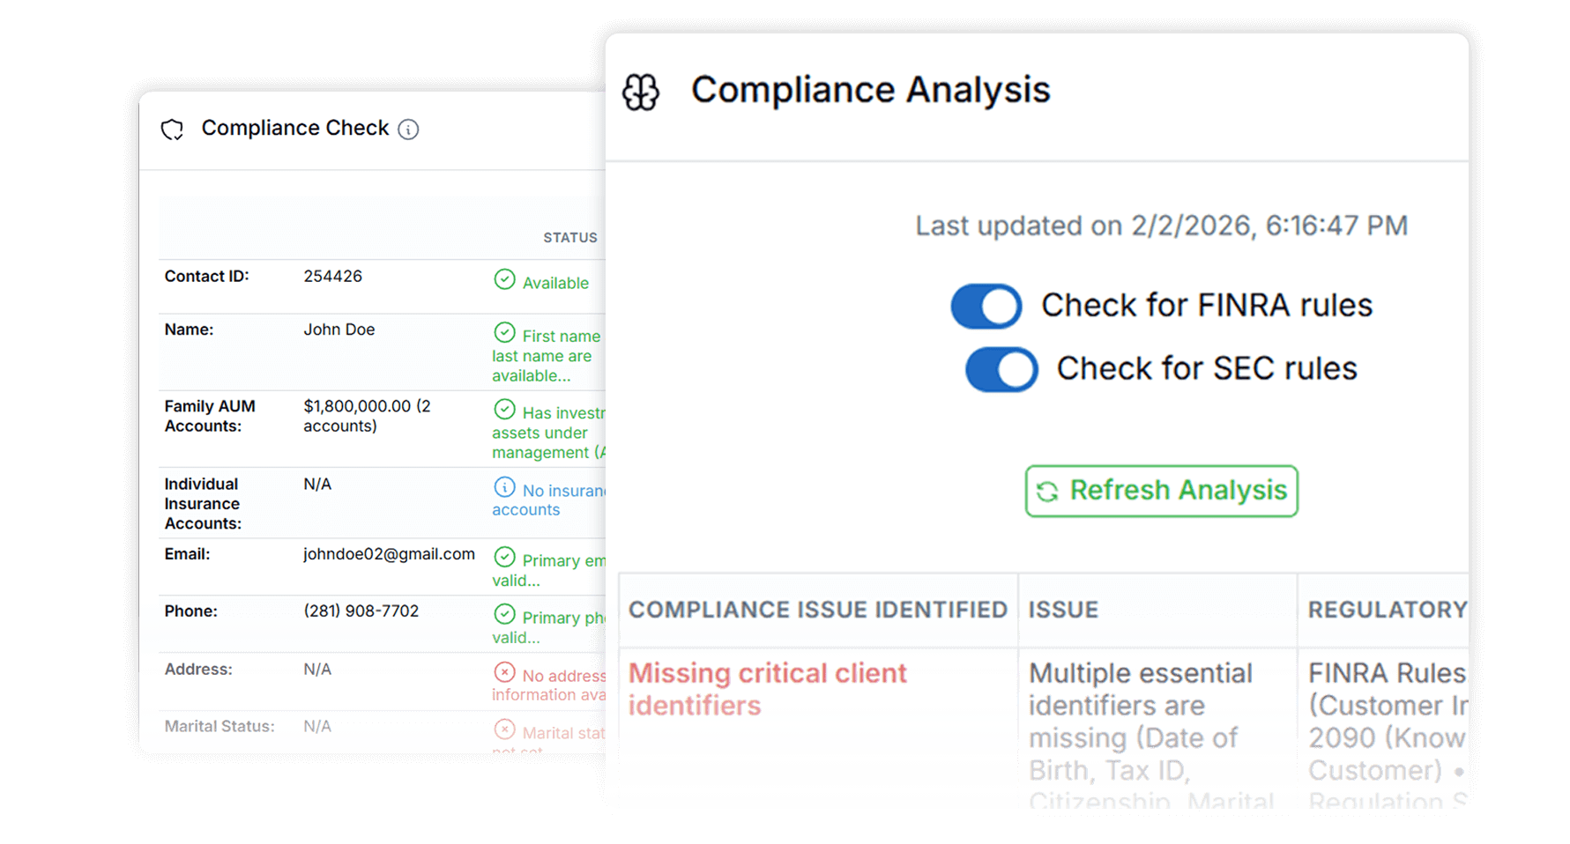1570x844 pixels.
Task: Click the green check icon for Contact ID
Action: (504, 279)
